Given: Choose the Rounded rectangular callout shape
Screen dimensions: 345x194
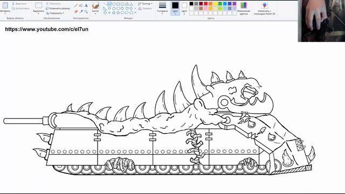Looking at the screenshot, I should pyautogui.click(x=122, y=12).
